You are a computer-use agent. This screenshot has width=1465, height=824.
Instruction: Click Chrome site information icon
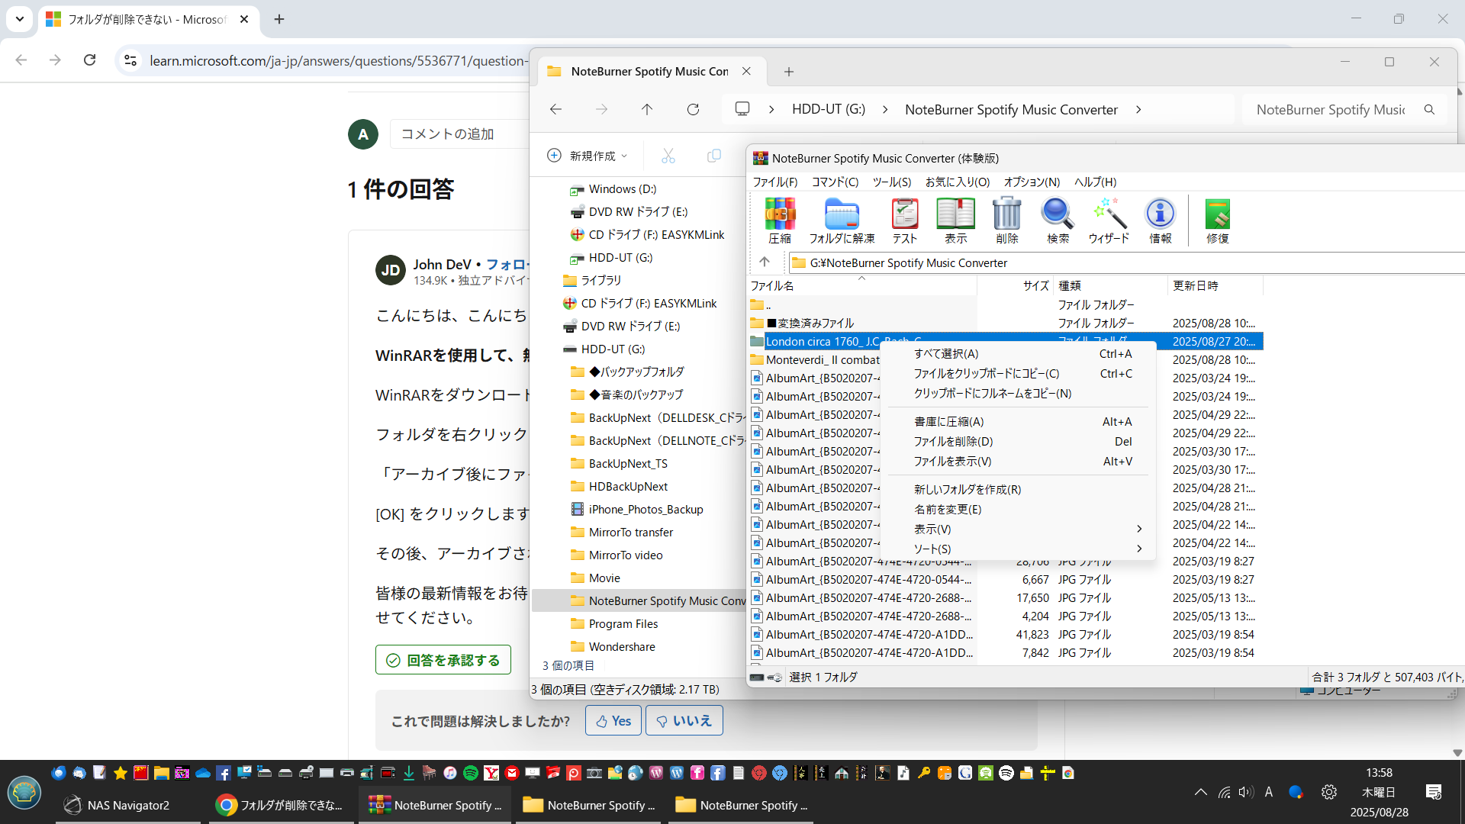(130, 60)
